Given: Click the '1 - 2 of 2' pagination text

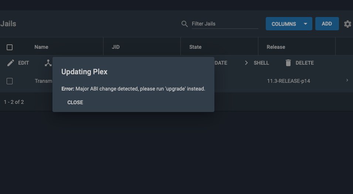Looking at the screenshot, I should pos(14,102).
